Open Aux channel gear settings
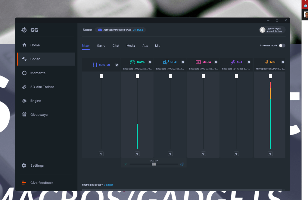Viewport: 308px width, 200px height. click(249, 62)
